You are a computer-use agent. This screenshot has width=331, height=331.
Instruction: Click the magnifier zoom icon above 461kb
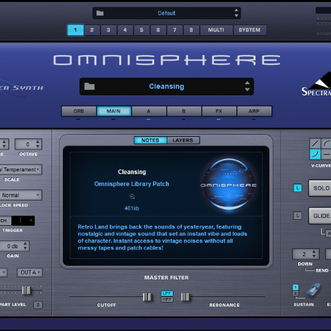[132, 197]
